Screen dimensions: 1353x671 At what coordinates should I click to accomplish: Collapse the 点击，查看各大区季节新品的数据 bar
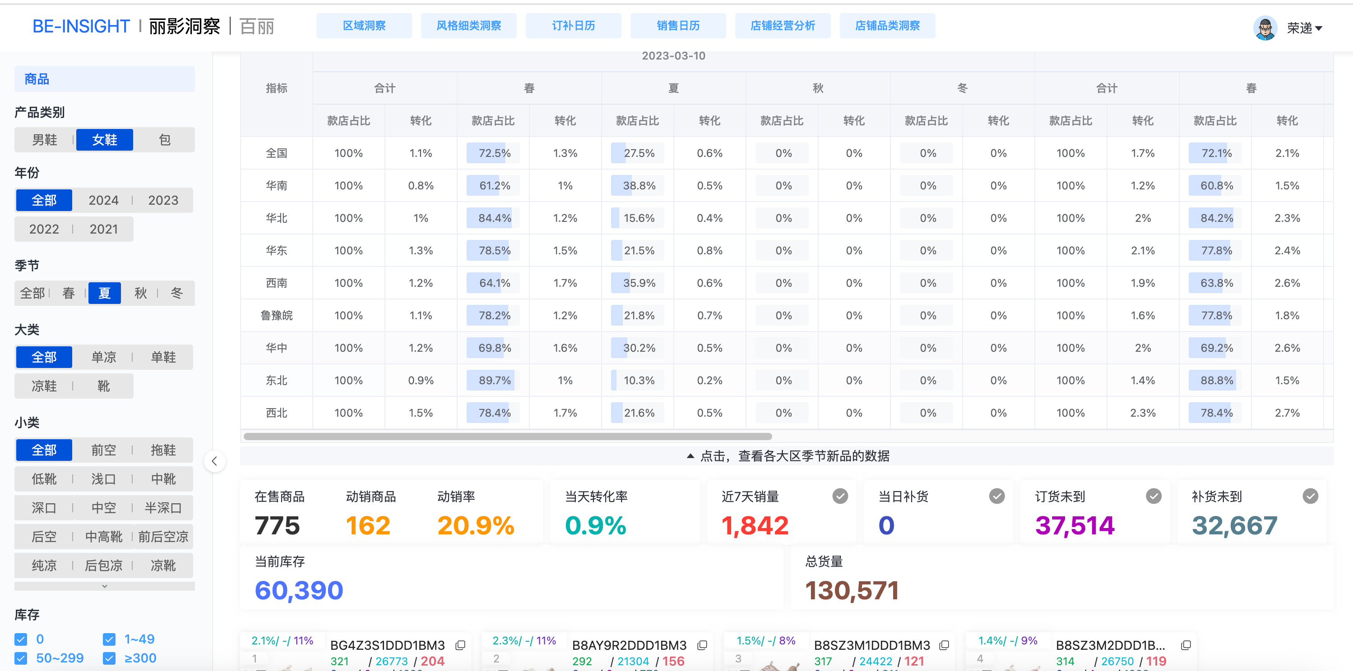(787, 456)
